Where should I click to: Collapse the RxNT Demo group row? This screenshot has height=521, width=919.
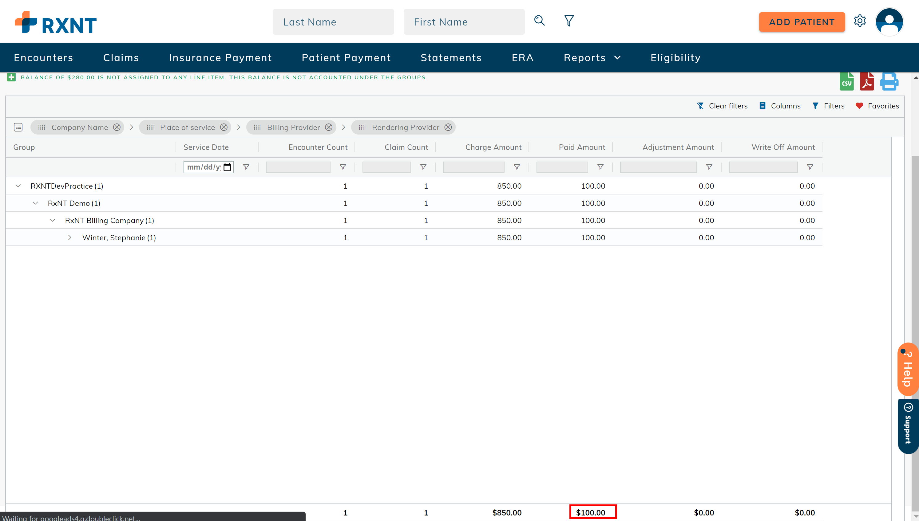point(35,203)
